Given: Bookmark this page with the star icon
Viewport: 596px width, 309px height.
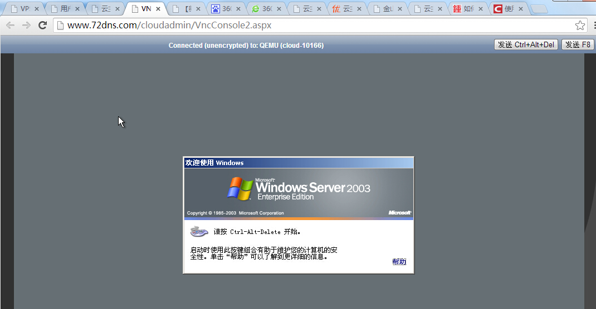Looking at the screenshot, I should pyautogui.click(x=580, y=26).
